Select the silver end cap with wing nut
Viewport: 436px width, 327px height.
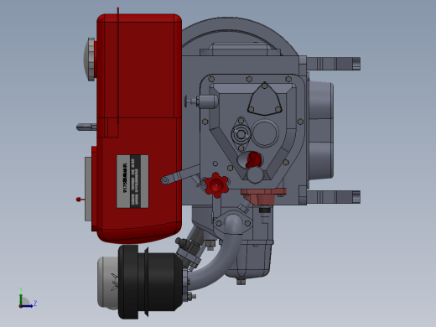coord(107,283)
